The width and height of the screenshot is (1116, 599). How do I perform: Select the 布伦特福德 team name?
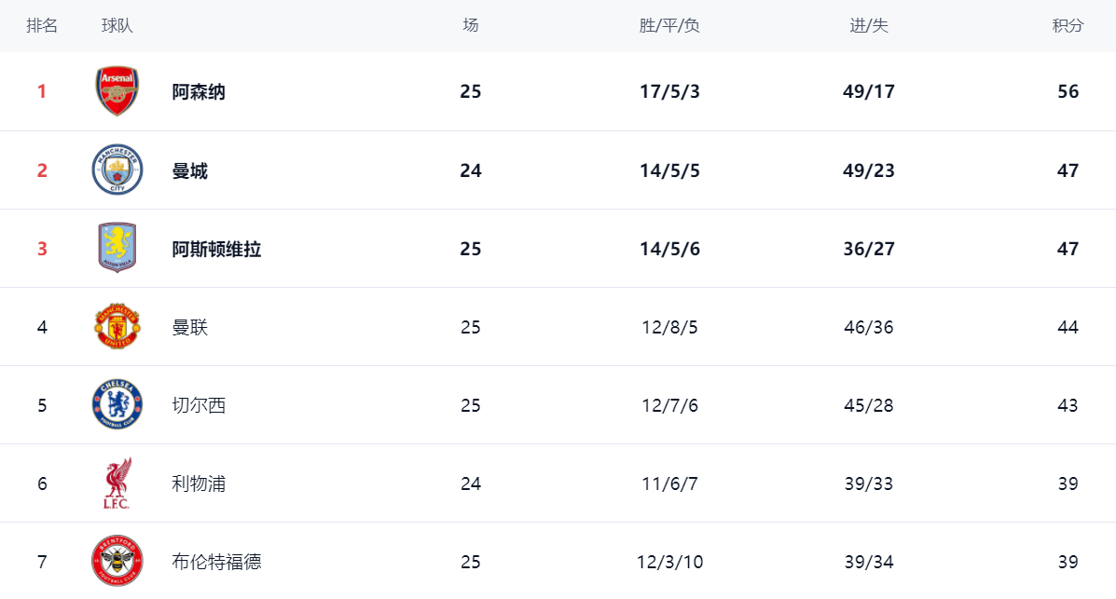(x=216, y=562)
